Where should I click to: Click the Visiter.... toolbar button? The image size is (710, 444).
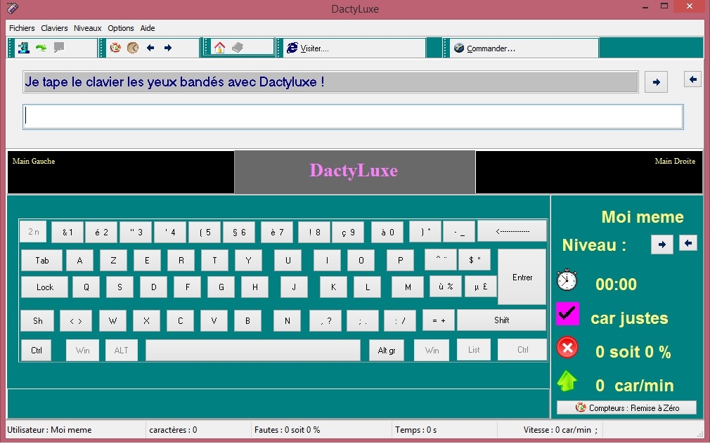click(x=354, y=48)
